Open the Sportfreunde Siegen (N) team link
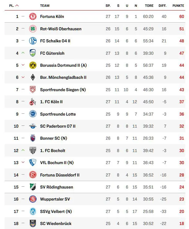This screenshot has height=229, width=189. [63, 90]
